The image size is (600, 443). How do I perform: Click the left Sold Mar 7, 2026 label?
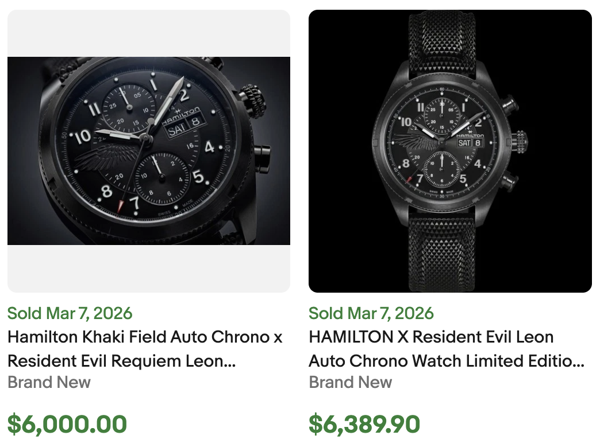(69, 313)
